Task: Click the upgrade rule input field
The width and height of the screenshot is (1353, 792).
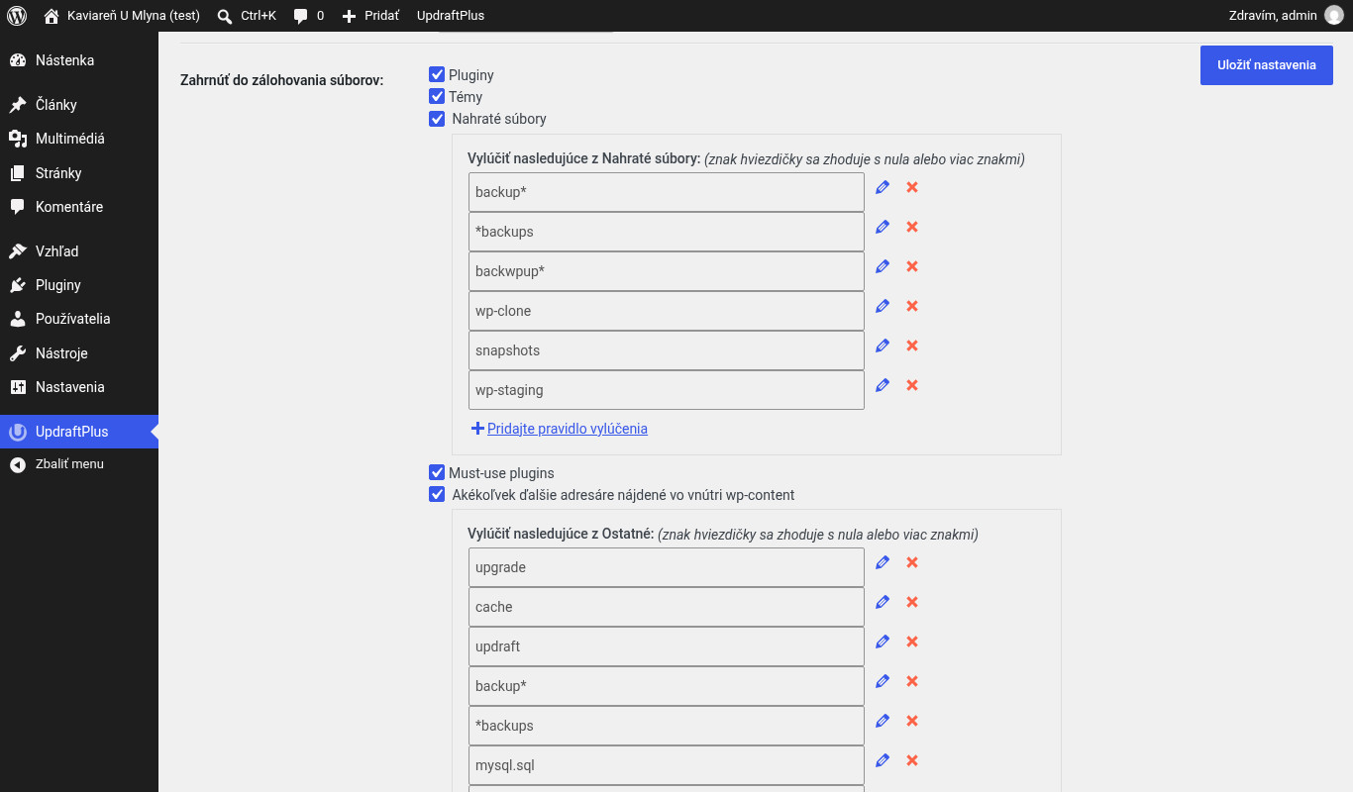Action: [x=667, y=567]
